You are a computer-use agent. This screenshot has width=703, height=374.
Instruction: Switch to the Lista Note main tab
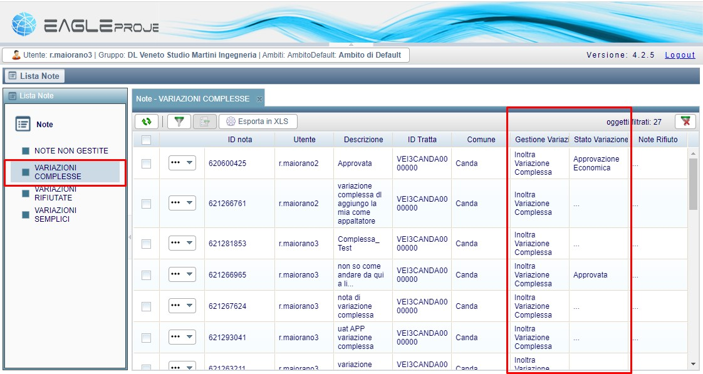tap(34, 76)
